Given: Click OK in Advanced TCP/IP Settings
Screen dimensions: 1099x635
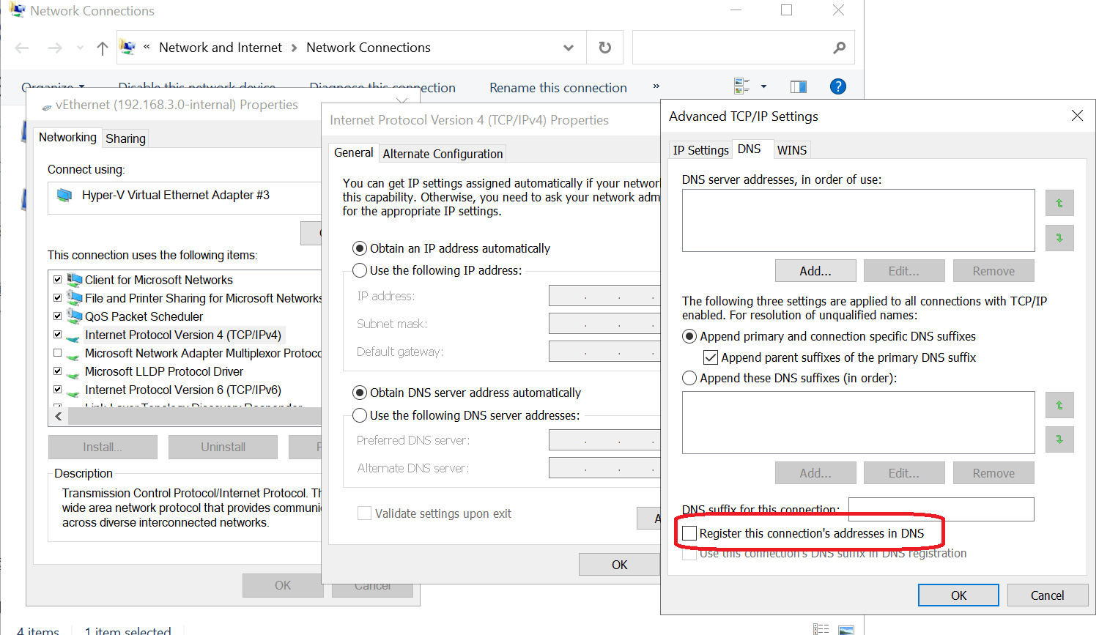Looking at the screenshot, I should tap(958, 595).
